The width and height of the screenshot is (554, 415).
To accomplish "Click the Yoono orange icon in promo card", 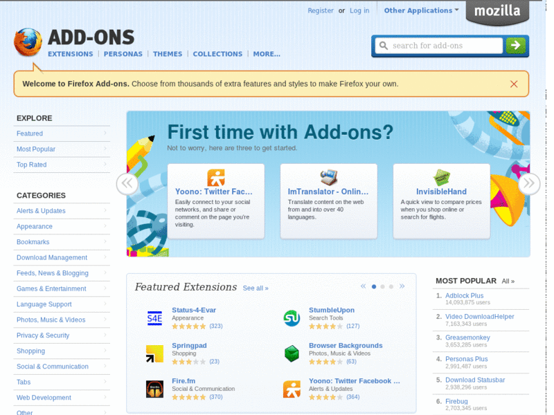I will [216, 178].
